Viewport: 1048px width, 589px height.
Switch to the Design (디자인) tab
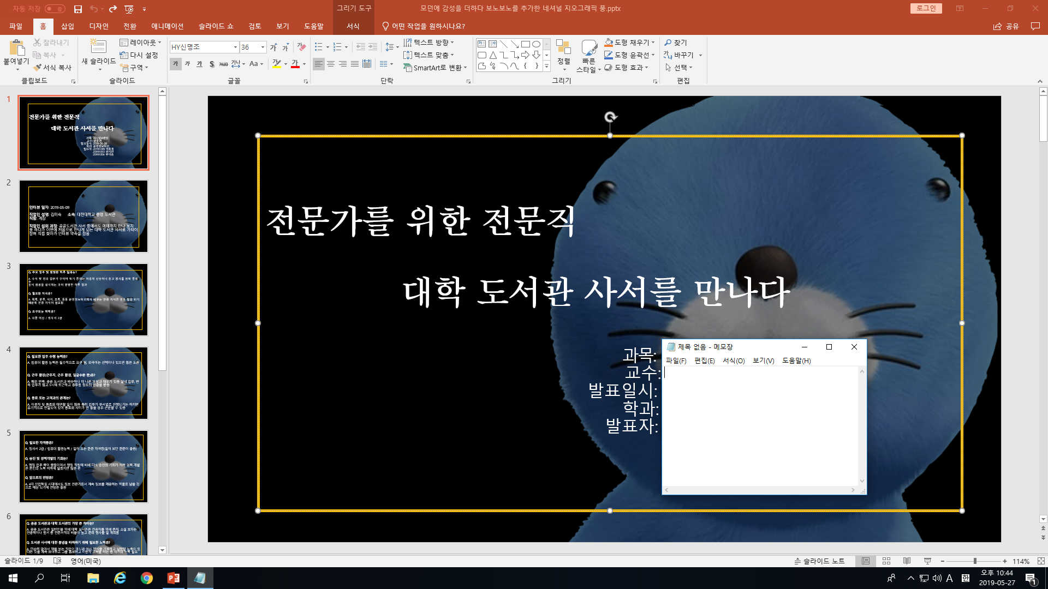(x=99, y=26)
